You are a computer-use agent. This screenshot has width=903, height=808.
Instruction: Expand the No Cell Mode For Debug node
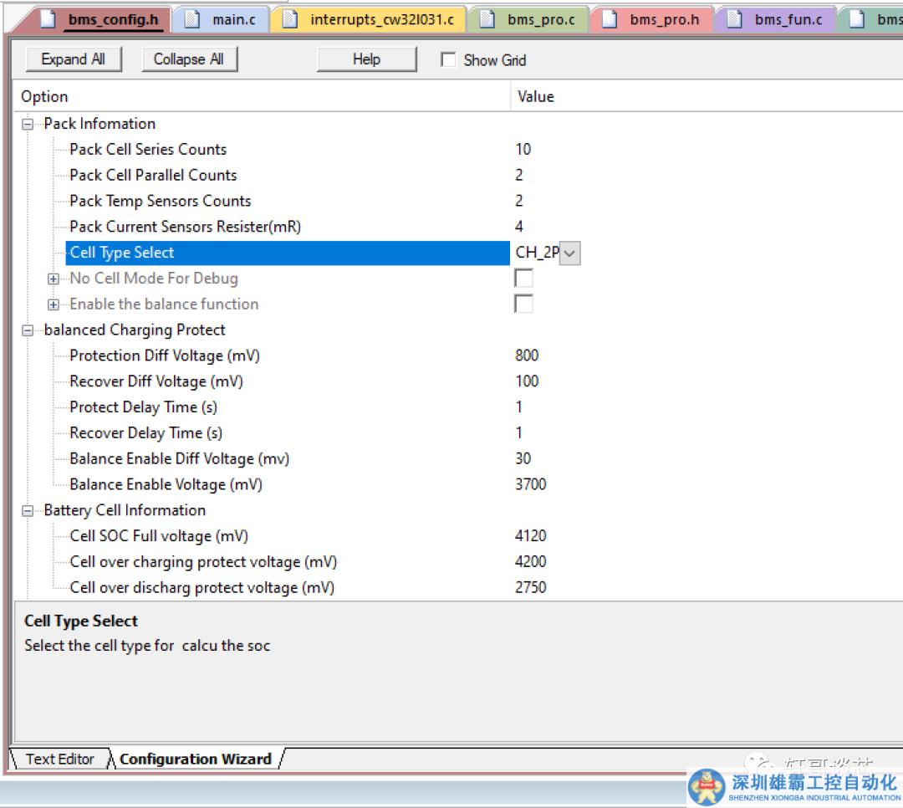coord(54,279)
